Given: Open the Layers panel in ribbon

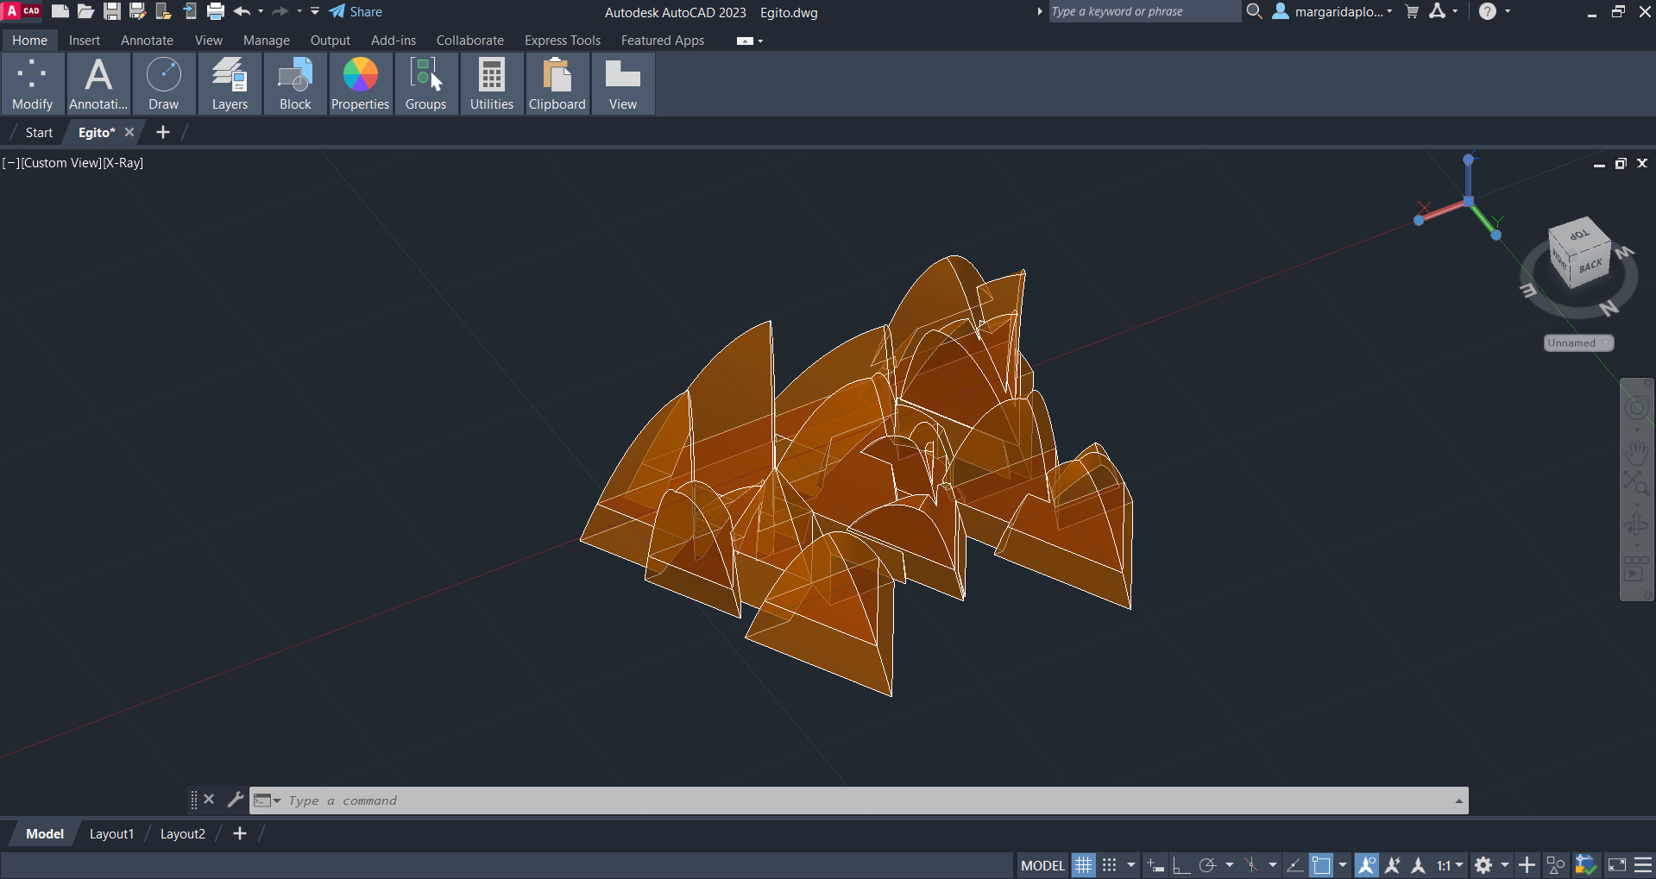Looking at the screenshot, I should [x=230, y=84].
